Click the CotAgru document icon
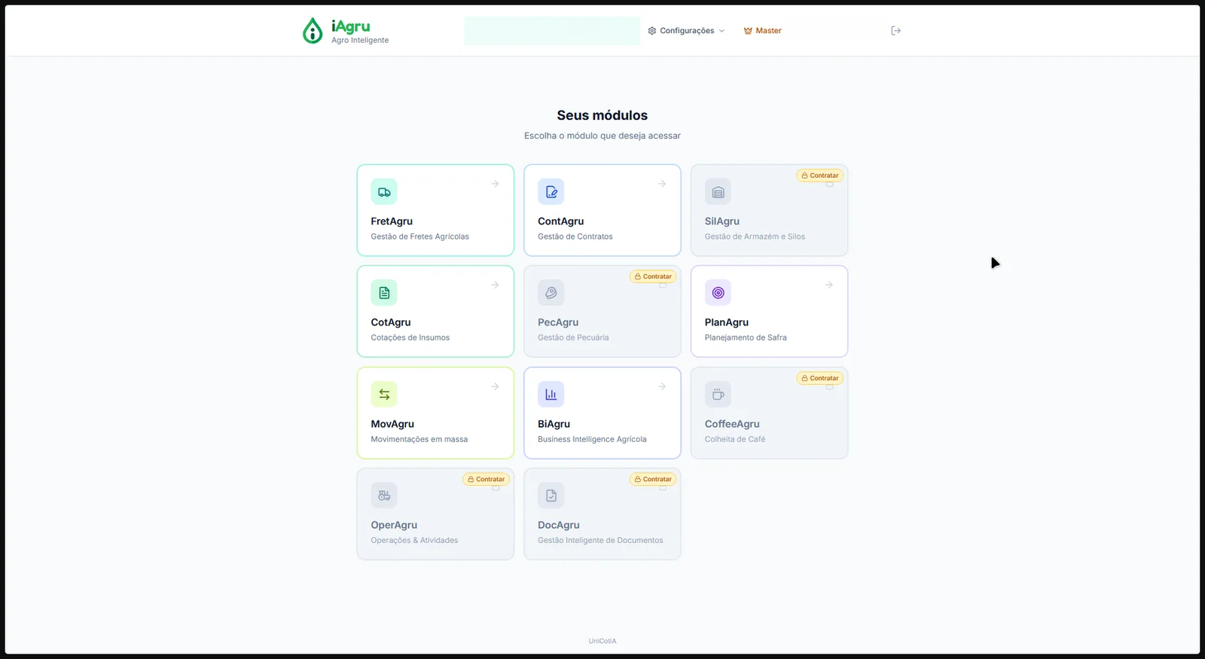 384,293
